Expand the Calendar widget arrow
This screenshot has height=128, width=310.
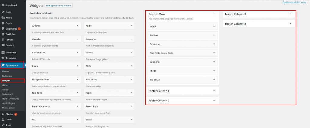coord(77,39)
